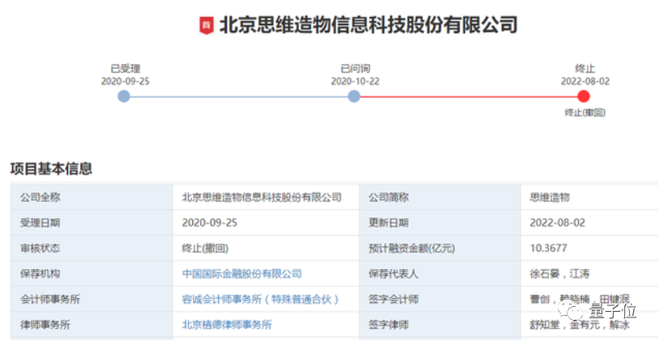Click the 保荐代表人 label cell
This screenshot has height=340, width=658.
tap(440, 274)
